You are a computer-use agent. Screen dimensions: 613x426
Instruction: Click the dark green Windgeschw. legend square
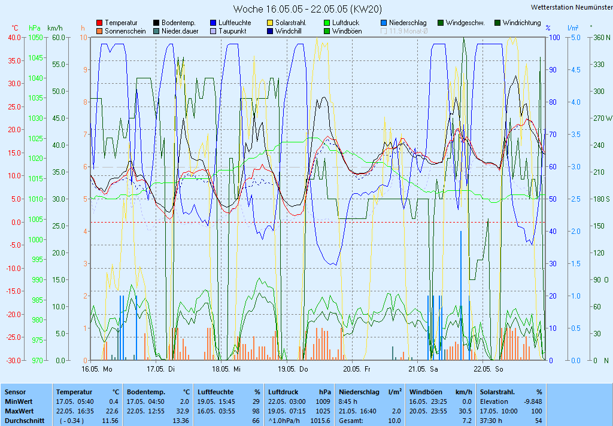pyautogui.click(x=441, y=23)
